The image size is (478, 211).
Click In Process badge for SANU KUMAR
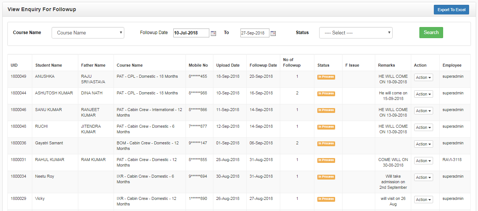(x=326, y=110)
